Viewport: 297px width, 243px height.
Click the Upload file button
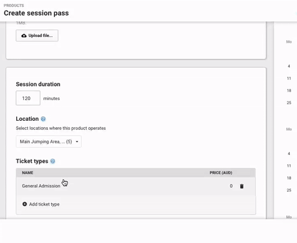(37, 36)
